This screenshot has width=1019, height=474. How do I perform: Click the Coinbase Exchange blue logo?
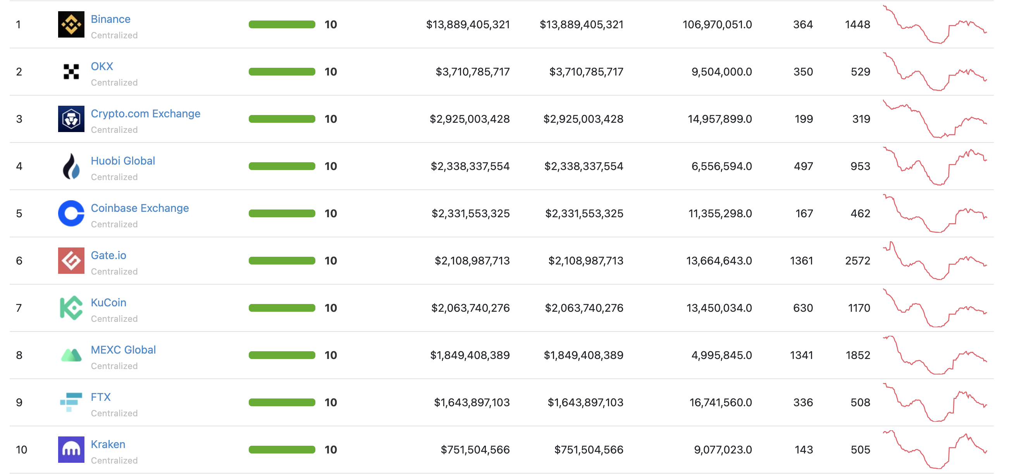pyautogui.click(x=71, y=213)
